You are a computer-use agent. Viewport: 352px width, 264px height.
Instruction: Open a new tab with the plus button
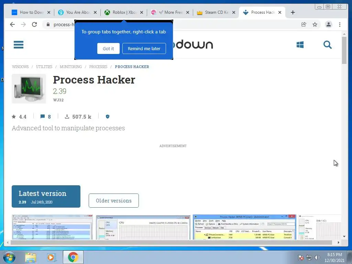pos(293,12)
